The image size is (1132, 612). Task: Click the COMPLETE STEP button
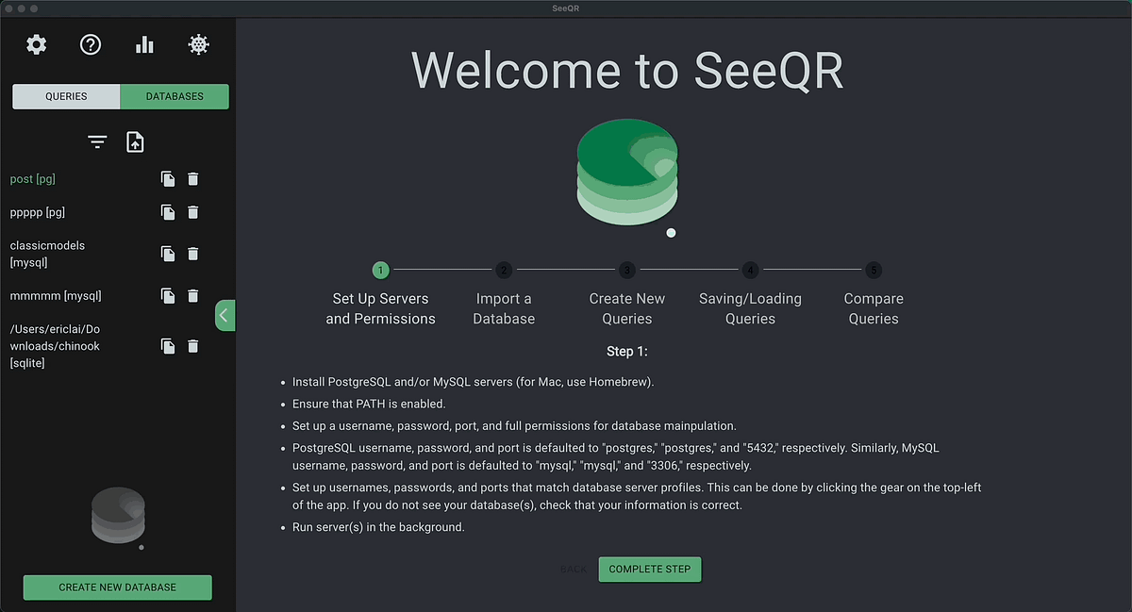(650, 569)
